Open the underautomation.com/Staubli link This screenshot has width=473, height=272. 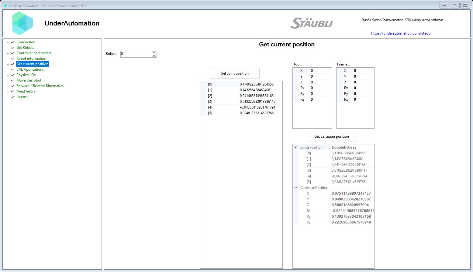402,33
